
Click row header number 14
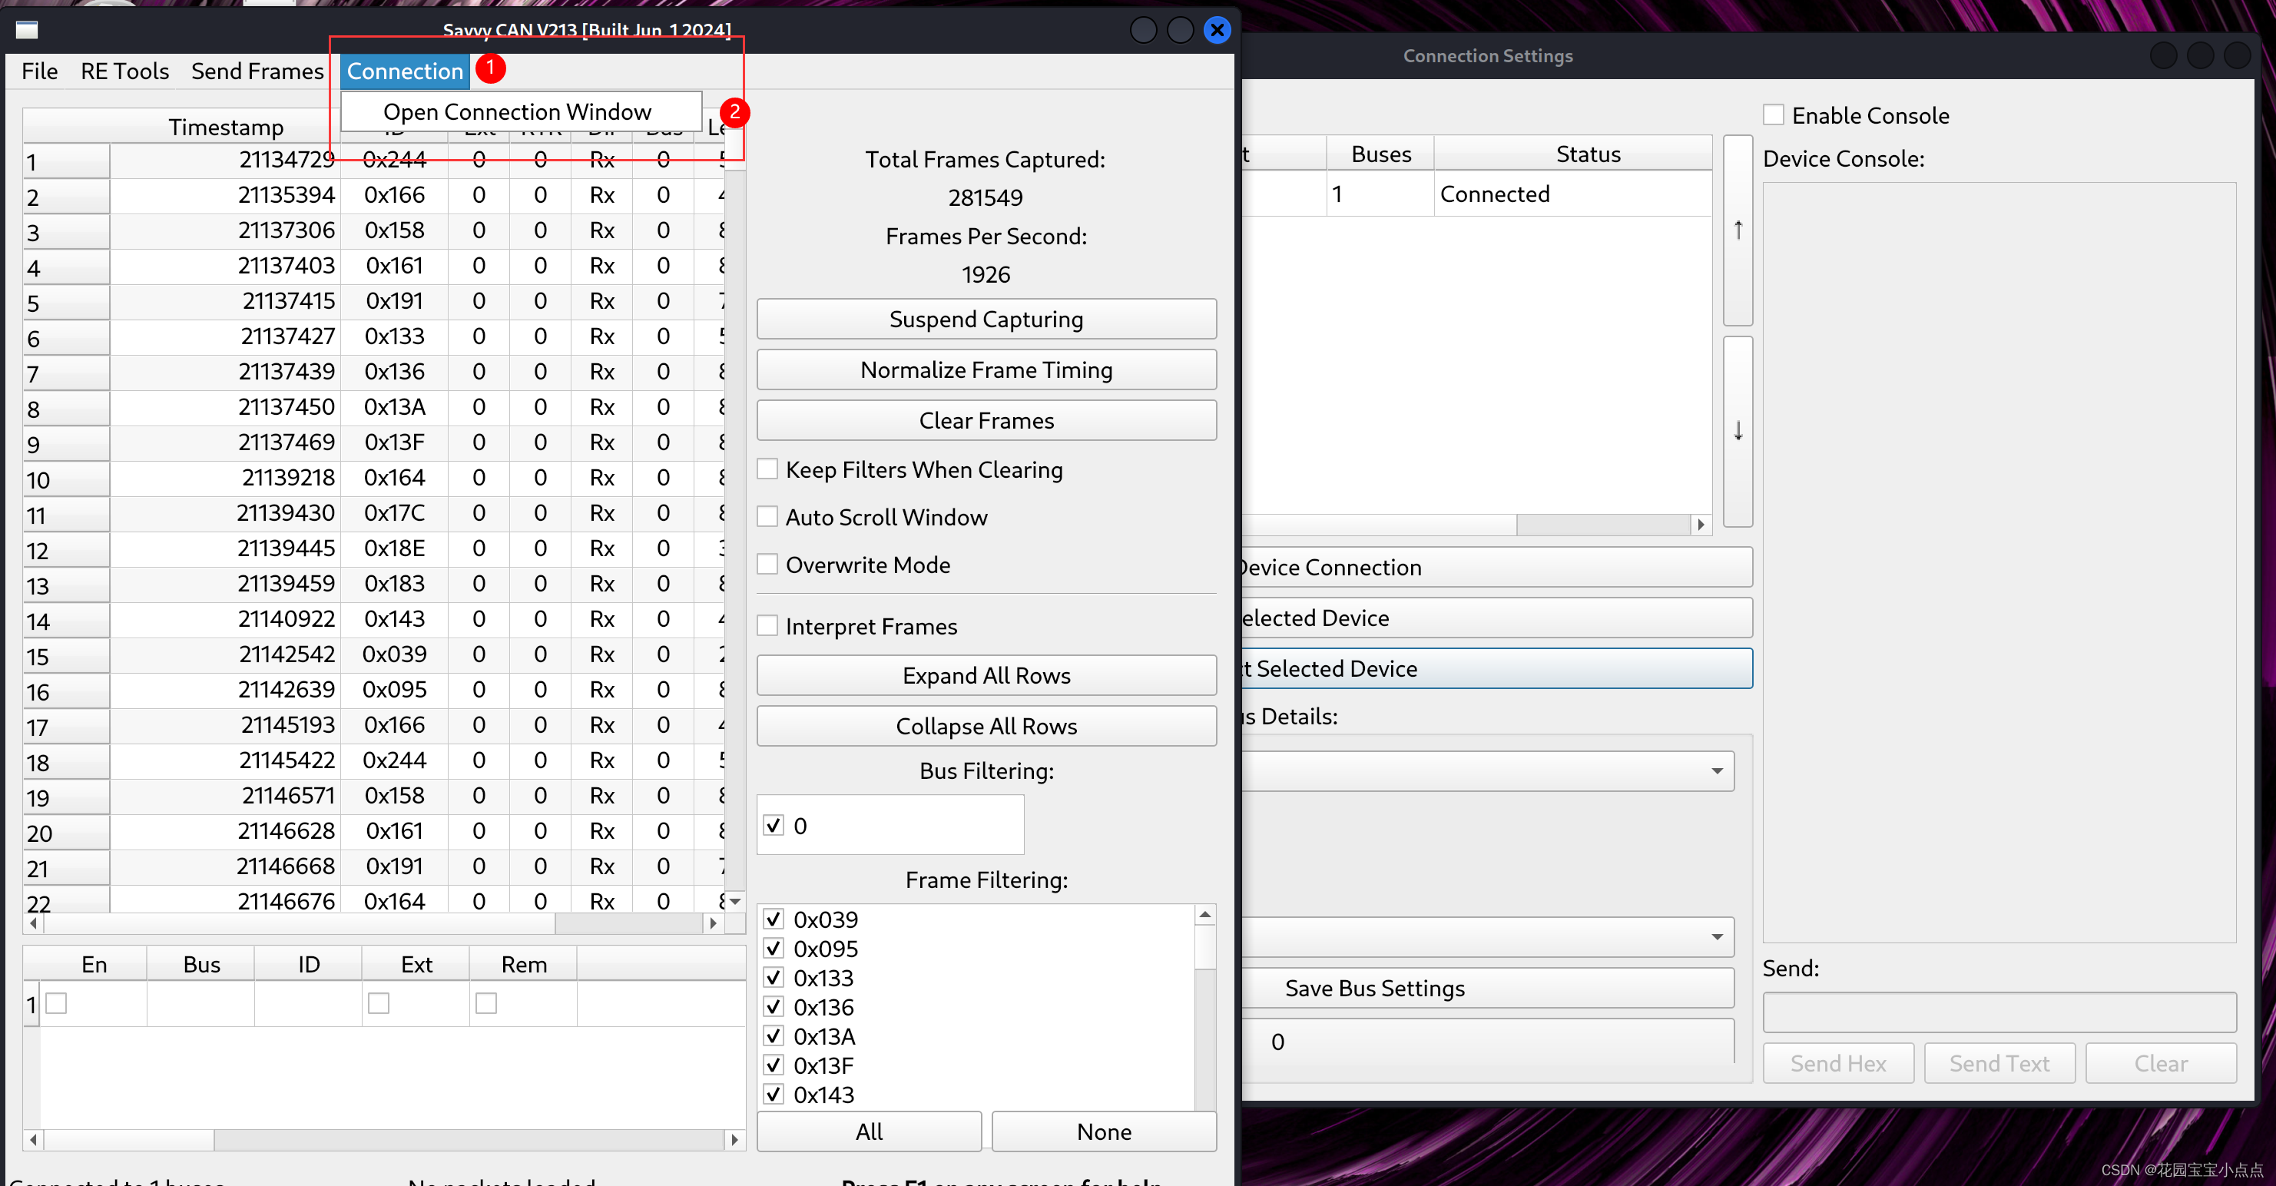(66, 621)
